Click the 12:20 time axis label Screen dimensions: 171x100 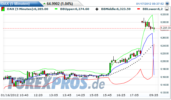click(38, 95)
